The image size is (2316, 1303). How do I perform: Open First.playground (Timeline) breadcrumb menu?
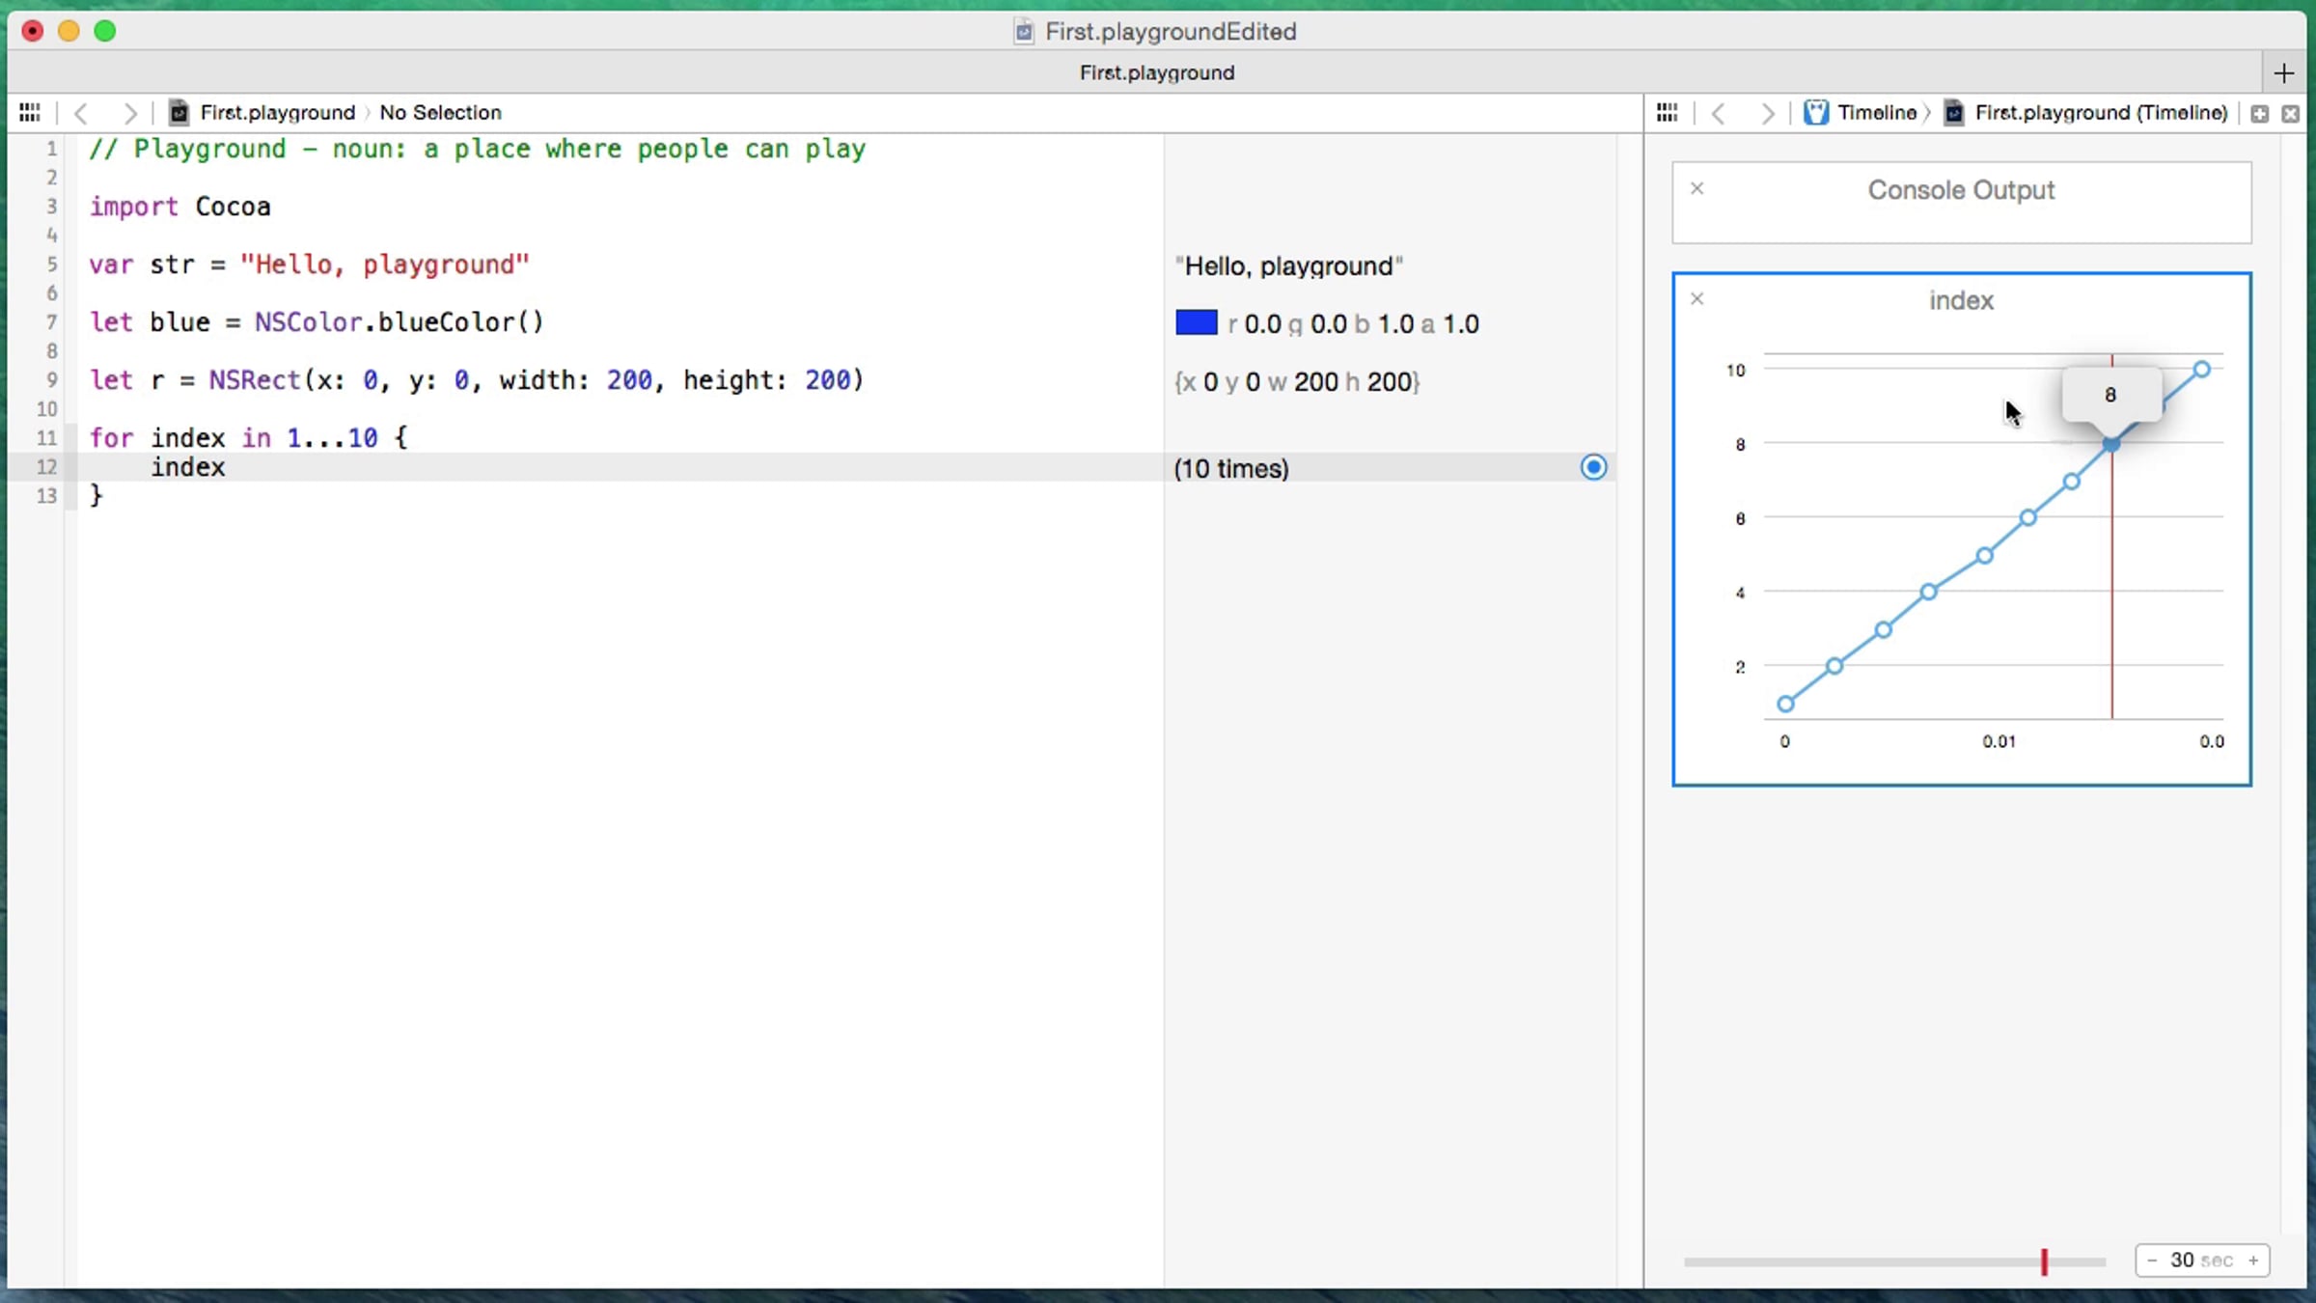(2100, 113)
